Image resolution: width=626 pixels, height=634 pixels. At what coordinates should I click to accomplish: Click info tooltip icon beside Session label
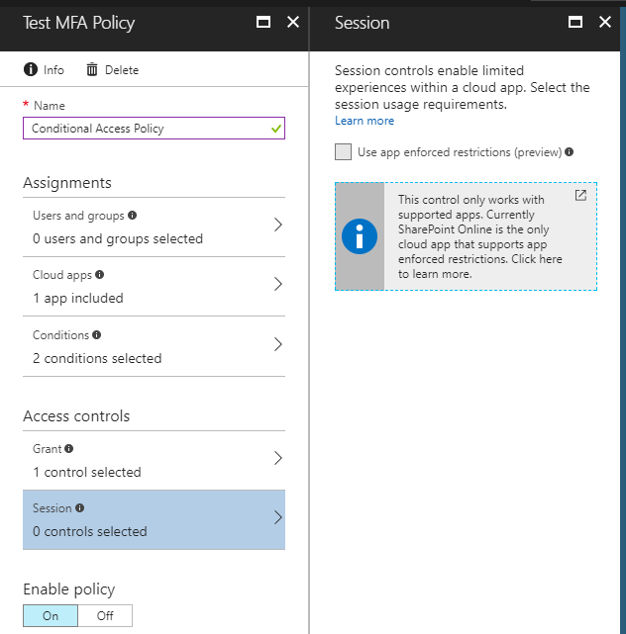point(80,508)
